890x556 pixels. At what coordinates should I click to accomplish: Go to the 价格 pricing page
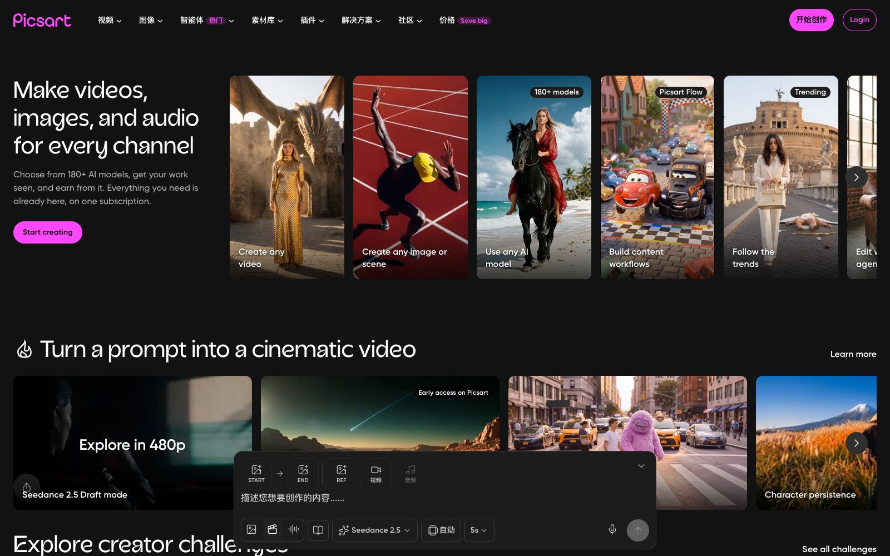click(464, 21)
